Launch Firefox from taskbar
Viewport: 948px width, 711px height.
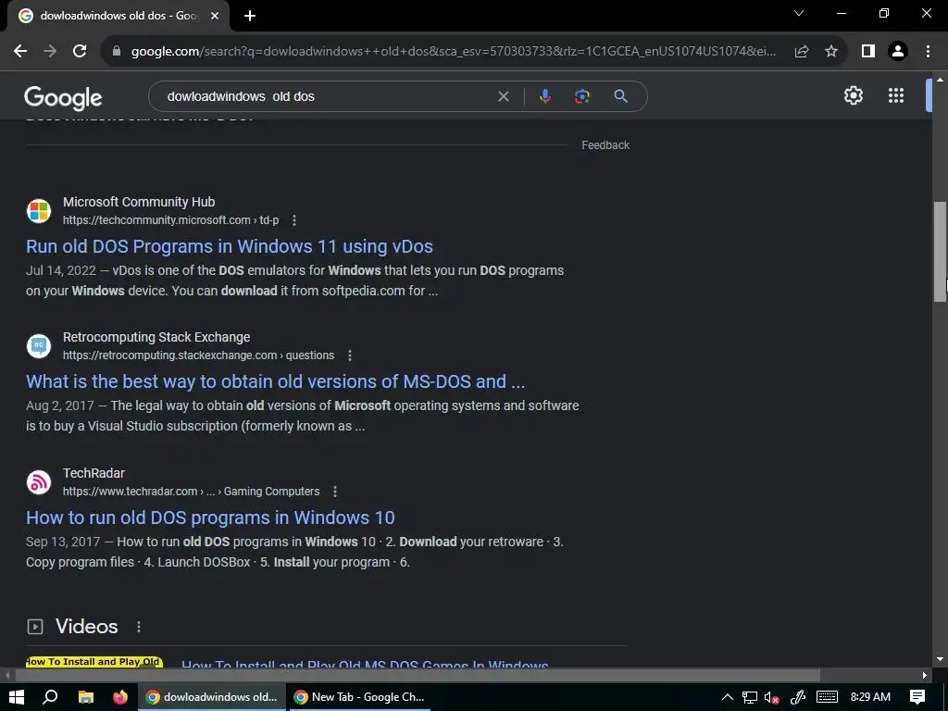pyautogui.click(x=120, y=697)
